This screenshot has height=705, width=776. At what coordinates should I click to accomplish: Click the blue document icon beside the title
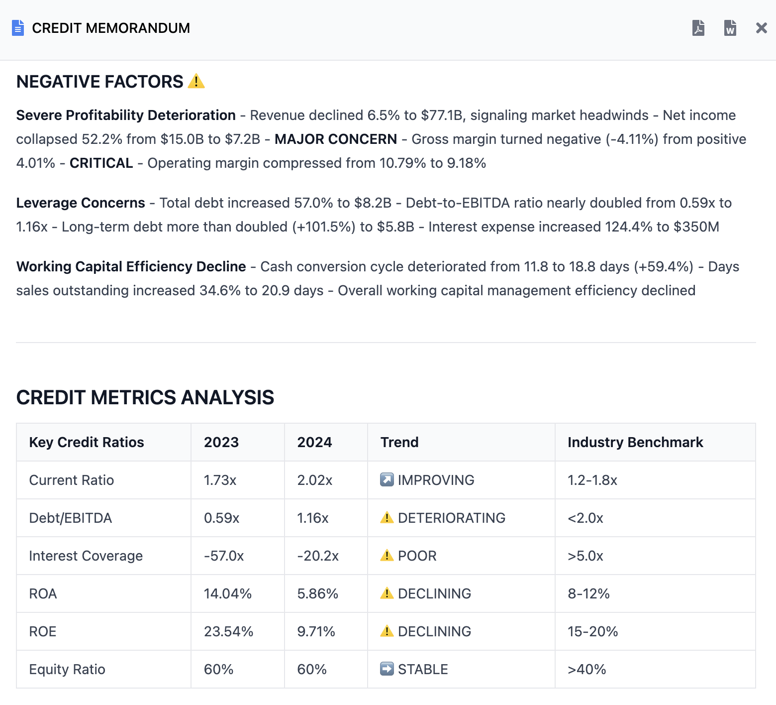[x=18, y=28]
